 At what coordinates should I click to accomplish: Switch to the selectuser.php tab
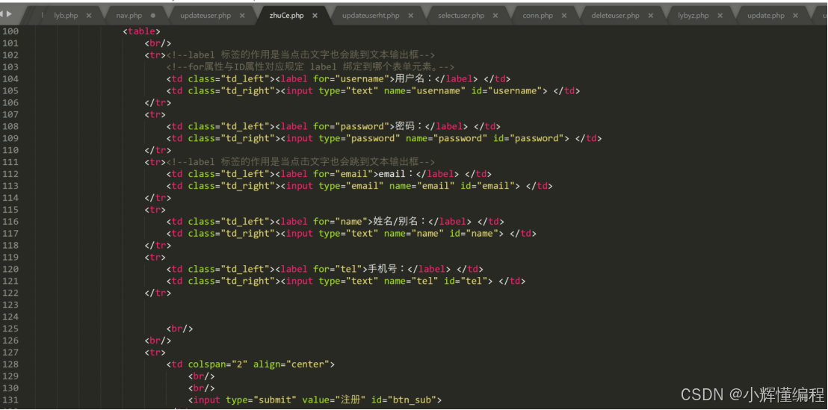point(461,15)
